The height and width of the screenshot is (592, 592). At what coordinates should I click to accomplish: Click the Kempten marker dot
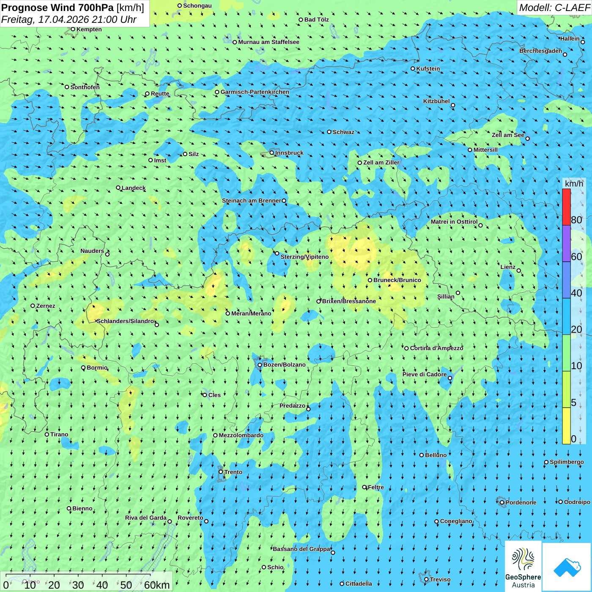click(73, 29)
